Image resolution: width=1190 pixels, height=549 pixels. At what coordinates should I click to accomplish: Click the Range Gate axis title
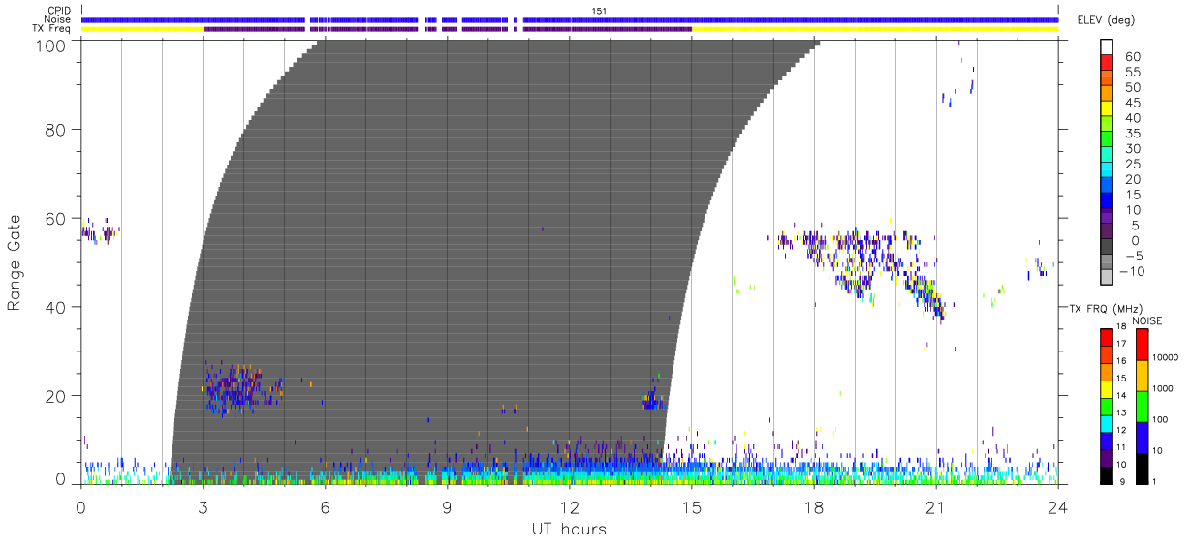pos(14,262)
